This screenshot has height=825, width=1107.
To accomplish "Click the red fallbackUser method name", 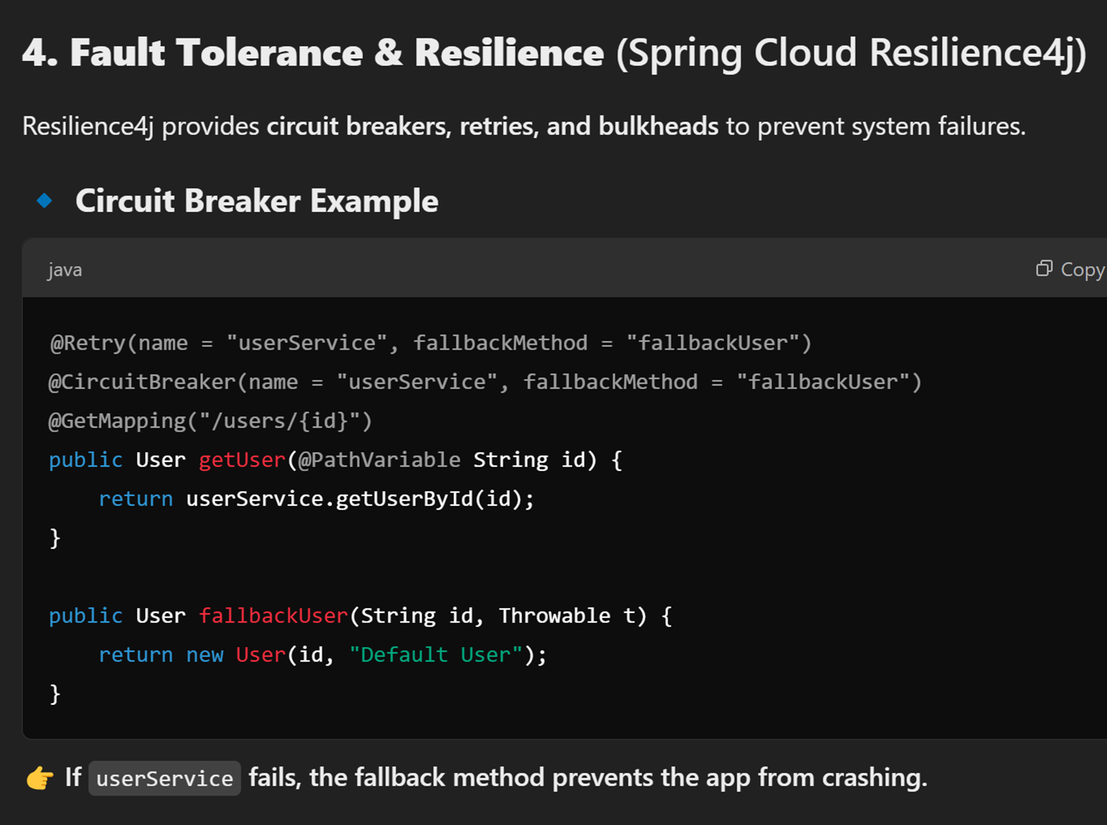I will tap(273, 615).
